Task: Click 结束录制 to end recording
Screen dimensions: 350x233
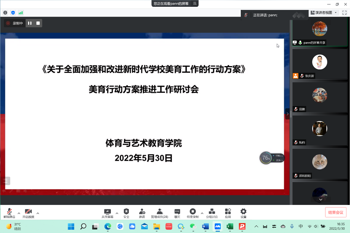Action: [x=193, y=213]
